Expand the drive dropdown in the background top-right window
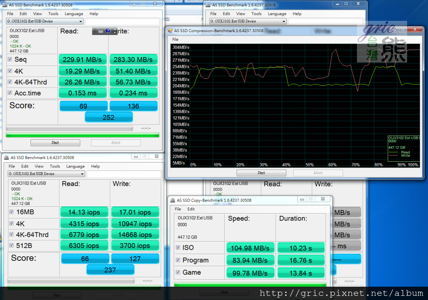The height and width of the screenshot is (300, 428). pos(248,21)
